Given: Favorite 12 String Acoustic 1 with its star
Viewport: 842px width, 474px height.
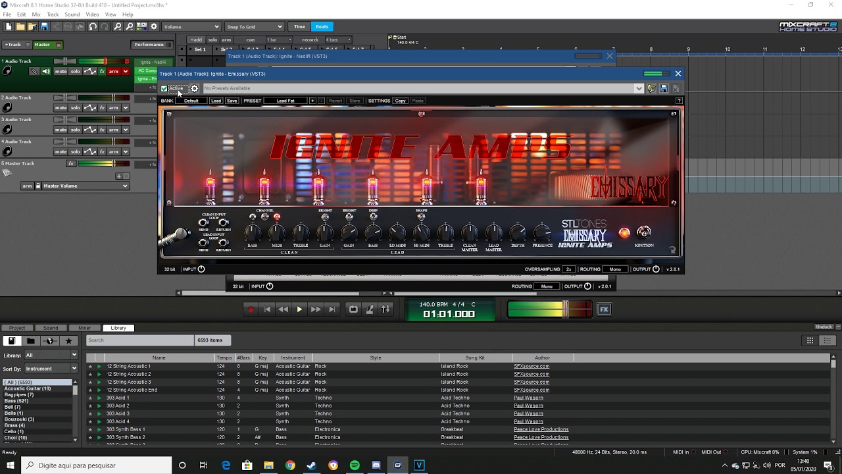Looking at the screenshot, I should 91,366.
